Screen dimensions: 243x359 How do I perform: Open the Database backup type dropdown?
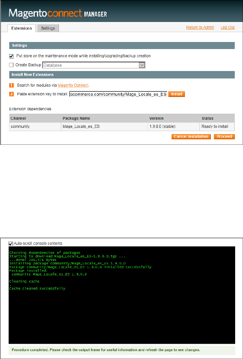[x=94, y=65]
